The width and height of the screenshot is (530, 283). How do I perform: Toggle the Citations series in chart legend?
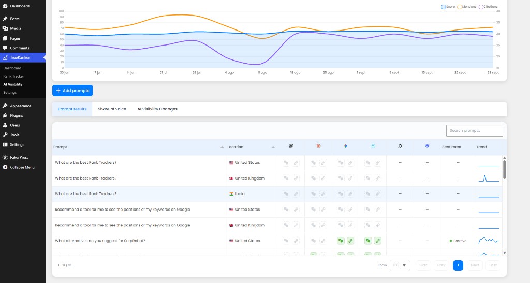click(488, 7)
